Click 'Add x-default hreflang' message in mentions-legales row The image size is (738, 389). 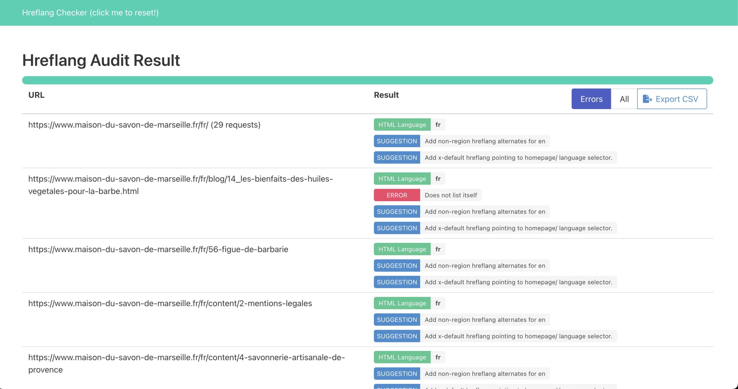pyautogui.click(x=518, y=336)
